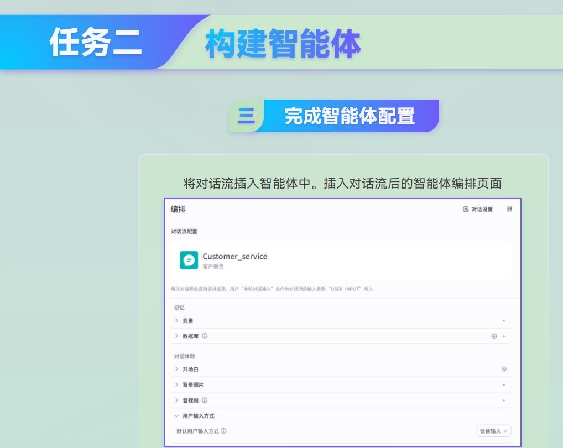This screenshot has height=448, width=563.
Task: Click plus icon in 音视频 row
Action: click(x=504, y=400)
